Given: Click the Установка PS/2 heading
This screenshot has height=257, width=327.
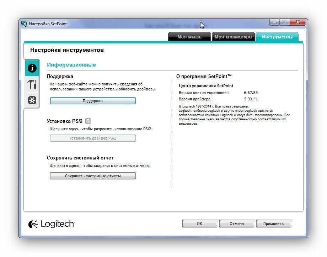Looking at the screenshot, I should click(x=65, y=121).
